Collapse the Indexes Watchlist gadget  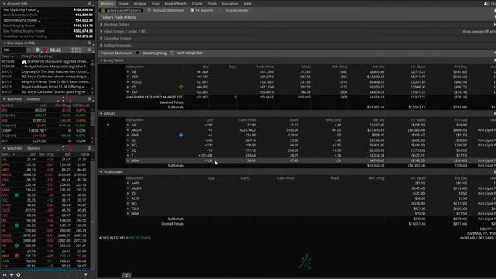point(4,99)
